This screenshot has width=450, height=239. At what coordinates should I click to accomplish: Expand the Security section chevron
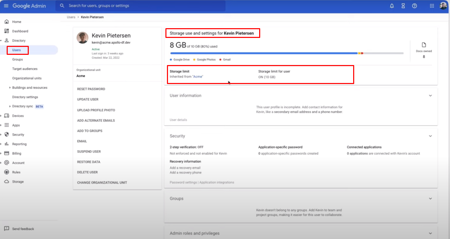click(x=430, y=136)
